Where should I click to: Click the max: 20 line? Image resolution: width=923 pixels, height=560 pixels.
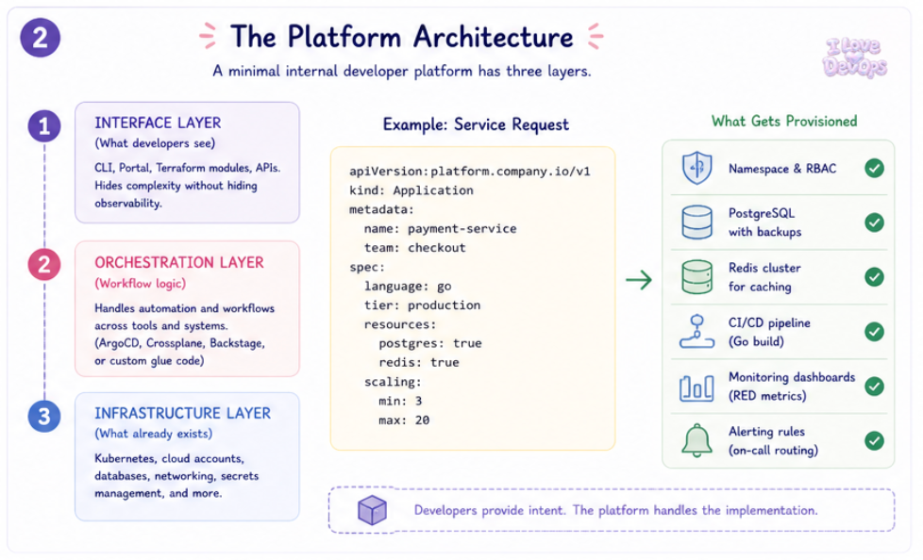click(404, 420)
